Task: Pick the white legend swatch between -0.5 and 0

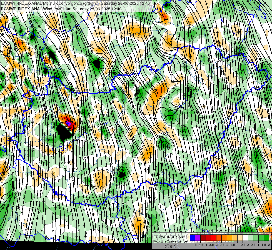Action: pyautogui.click(x=245, y=237)
